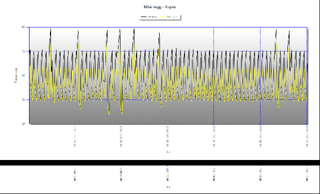320x194 pixels.
Task: Select the black series legend label
Action: pos(152,17)
